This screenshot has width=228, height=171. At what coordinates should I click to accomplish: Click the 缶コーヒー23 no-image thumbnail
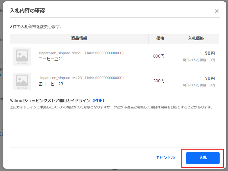[22, 81]
